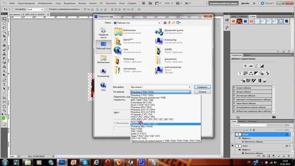Select the Lasso tool
Image resolution: width=295 pixels, height=166 pixels.
(4, 28)
